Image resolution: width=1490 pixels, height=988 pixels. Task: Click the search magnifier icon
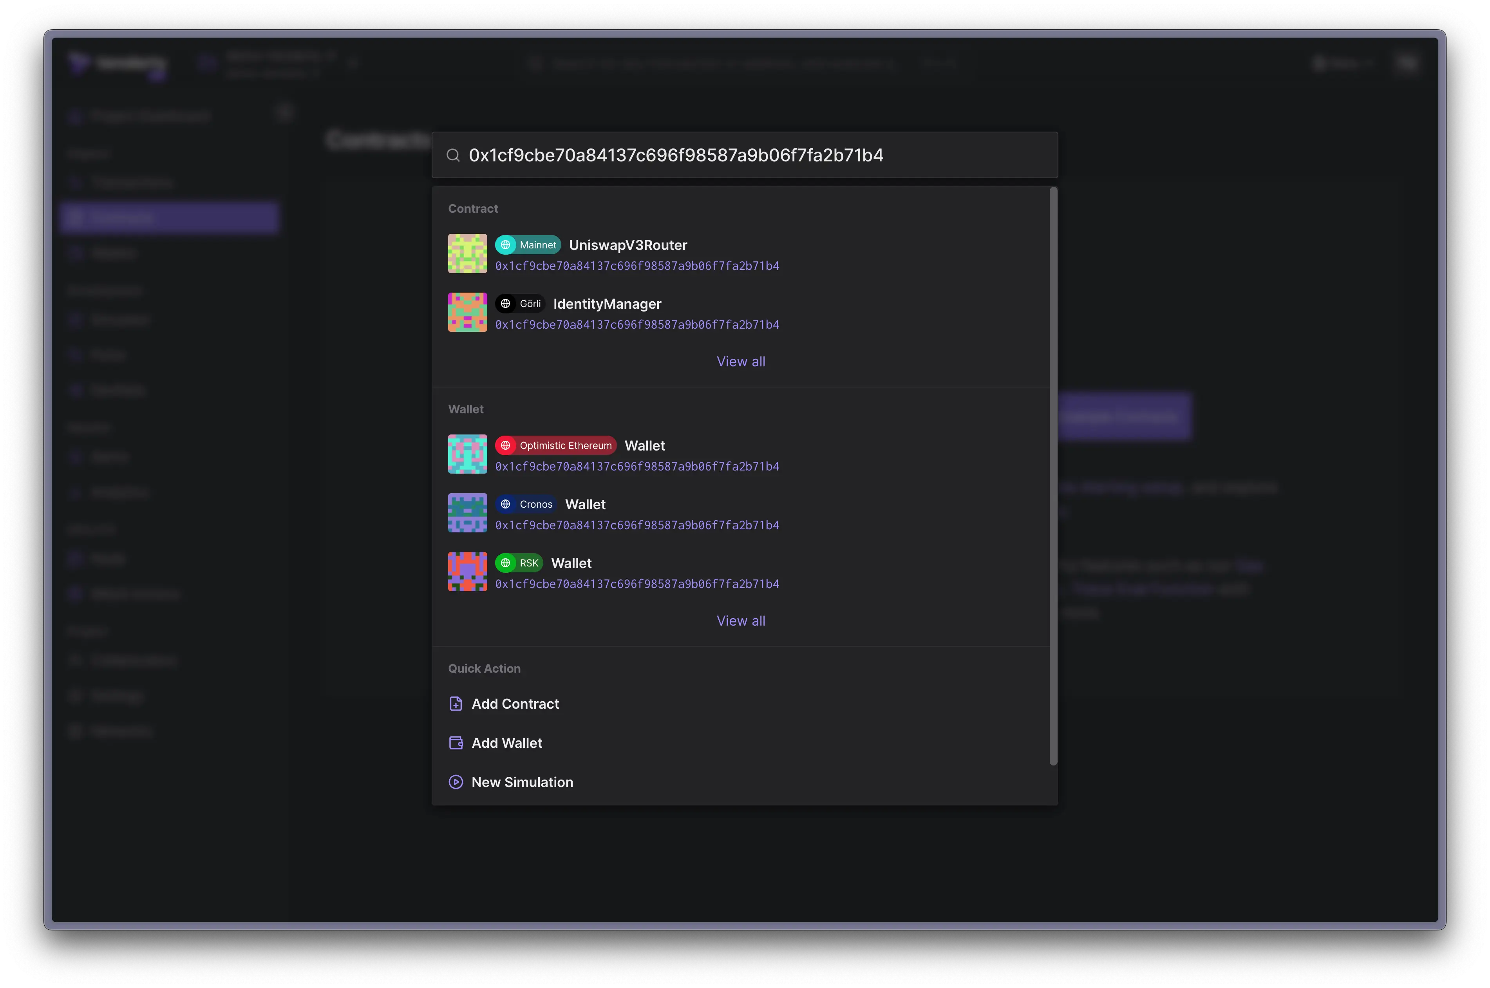coord(453,155)
